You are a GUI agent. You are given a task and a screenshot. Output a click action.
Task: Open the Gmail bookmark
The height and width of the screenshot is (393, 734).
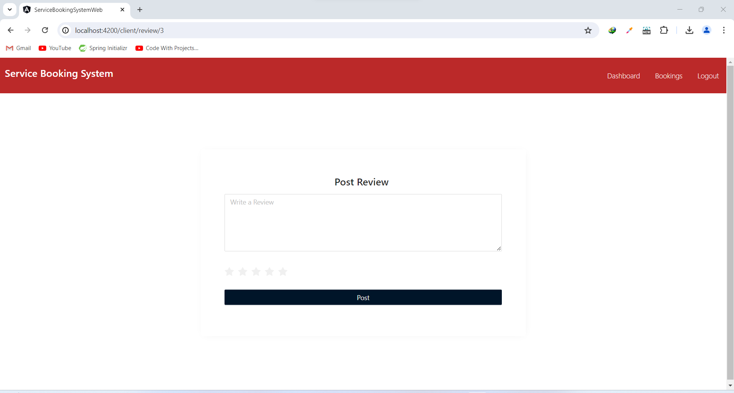tap(18, 48)
